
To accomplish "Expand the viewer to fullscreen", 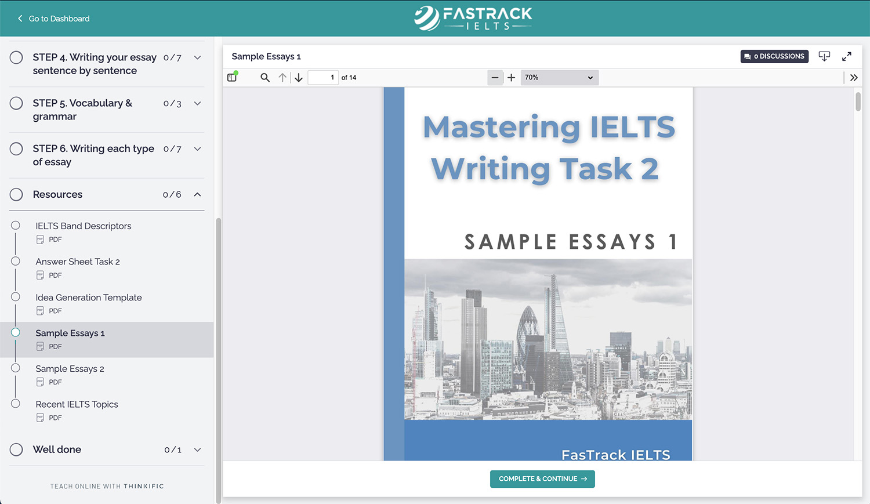I will click(x=847, y=56).
